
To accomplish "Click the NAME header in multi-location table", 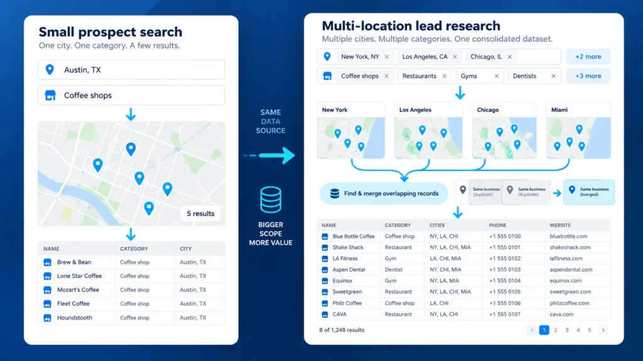I will pyautogui.click(x=329, y=226).
